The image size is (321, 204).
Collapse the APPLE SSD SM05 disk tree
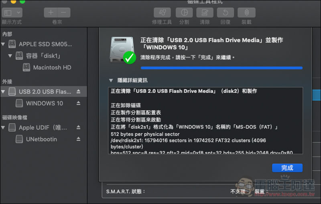[x=3, y=44]
